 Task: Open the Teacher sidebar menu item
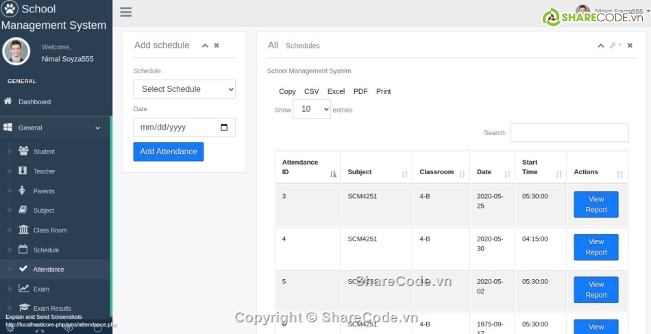tap(45, 171)
